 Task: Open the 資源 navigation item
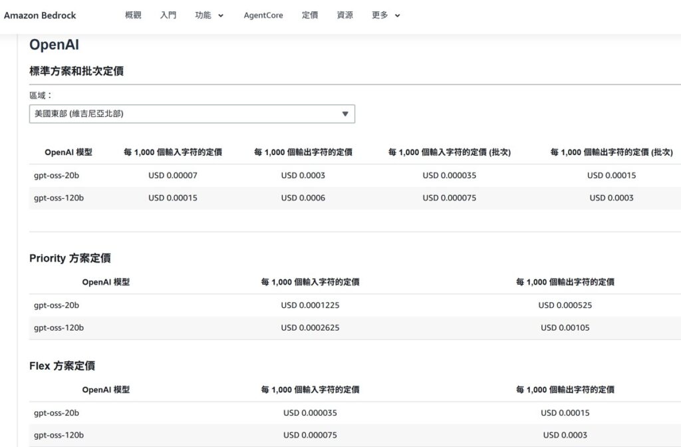click(x=345, y=15)
